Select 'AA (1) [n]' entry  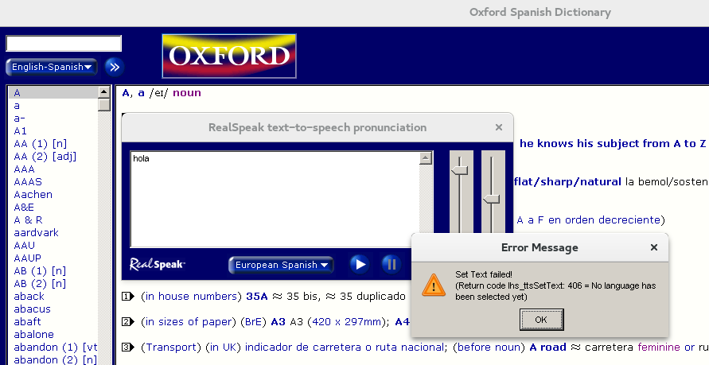click(x=41, y=143)
